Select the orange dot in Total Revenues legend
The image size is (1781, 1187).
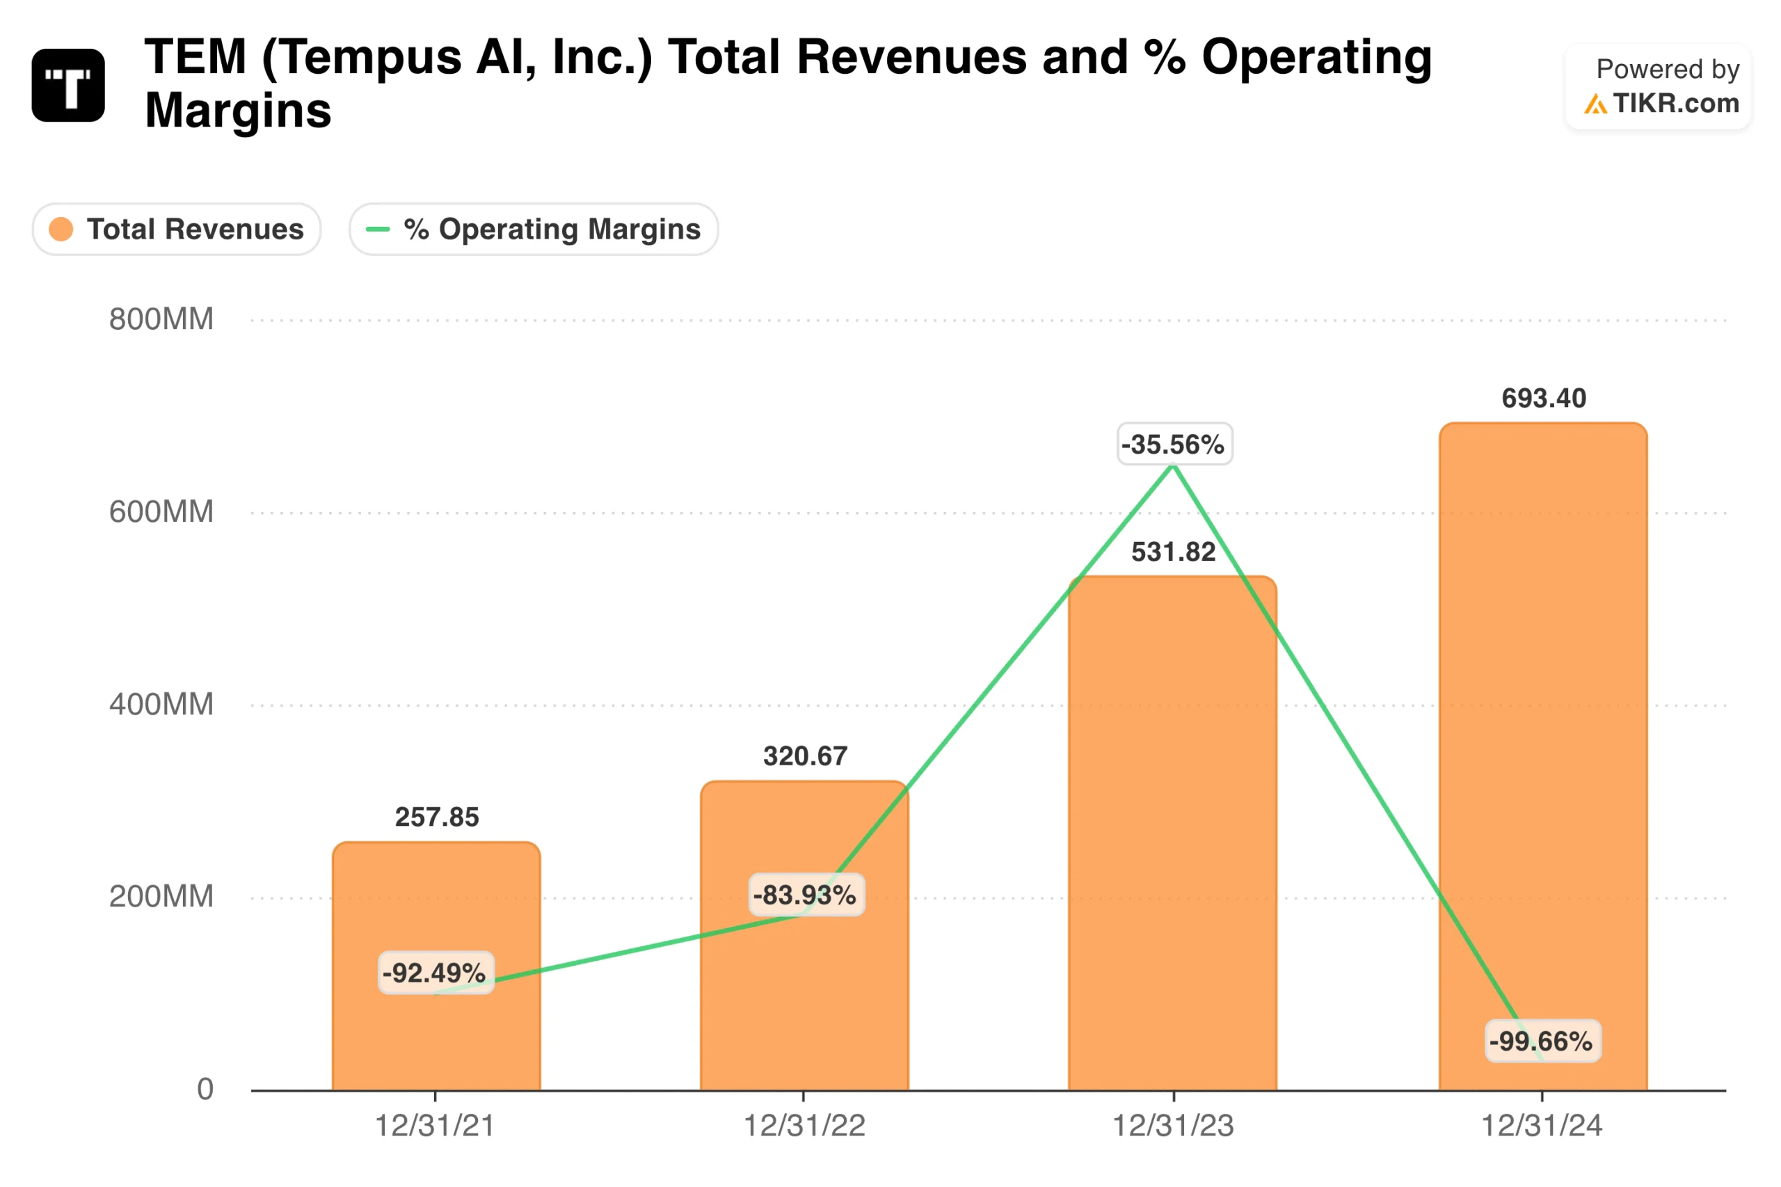62,229
